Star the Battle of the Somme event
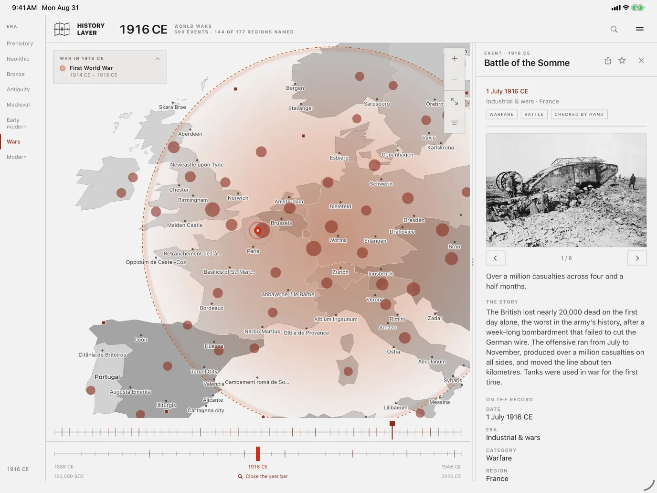 click(622, 61)
